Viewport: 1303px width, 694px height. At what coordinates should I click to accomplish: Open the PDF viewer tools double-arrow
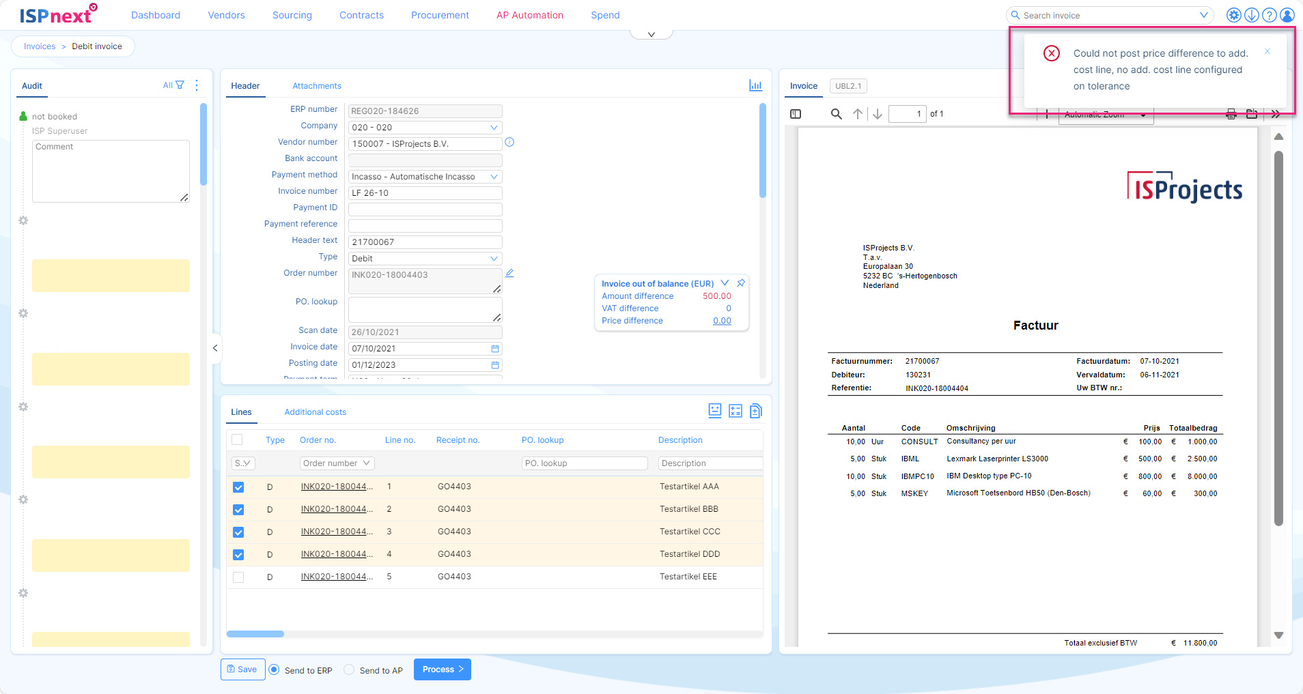pyautogui.click(x=1276, y=114)
